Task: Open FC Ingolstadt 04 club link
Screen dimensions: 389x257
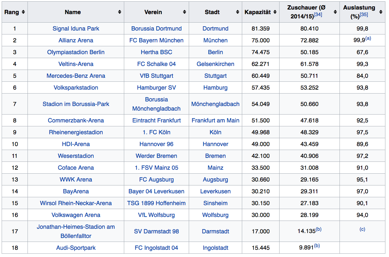Action: click(x=156, y=247)
